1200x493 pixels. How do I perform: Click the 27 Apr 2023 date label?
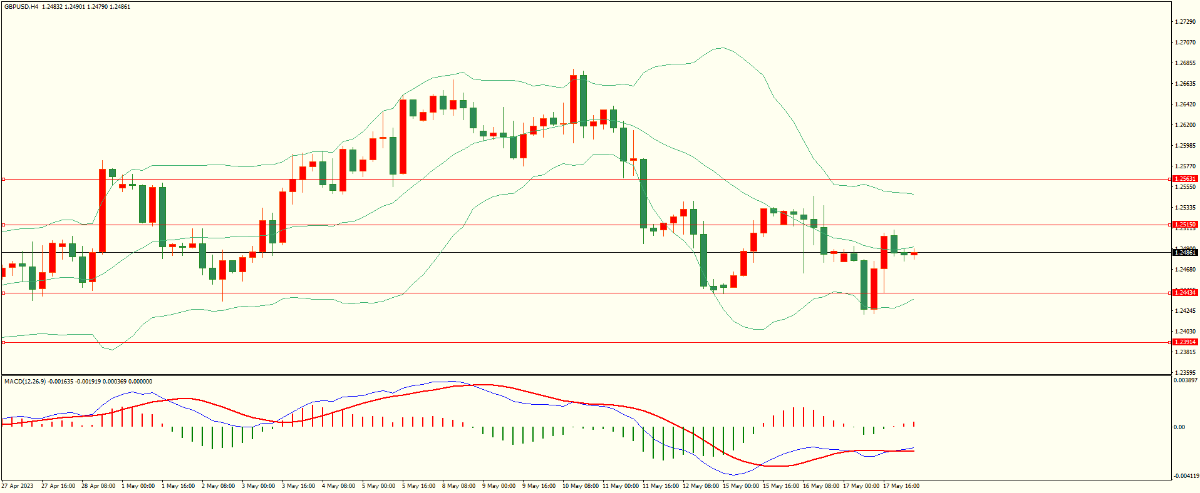pos(18,486)
